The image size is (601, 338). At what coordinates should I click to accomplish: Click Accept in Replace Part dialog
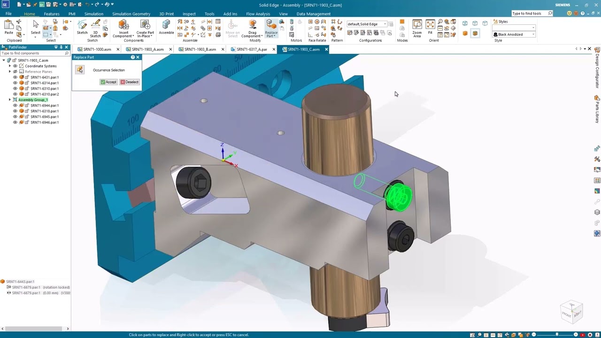point(108,82)
